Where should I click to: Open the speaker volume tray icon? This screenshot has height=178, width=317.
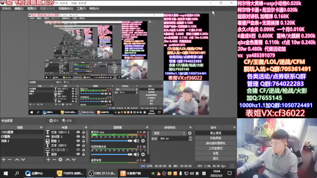point(192,174)
